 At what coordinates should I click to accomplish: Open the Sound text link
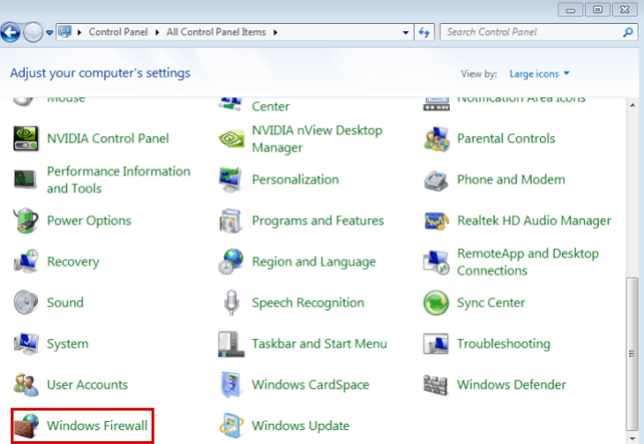65,302
